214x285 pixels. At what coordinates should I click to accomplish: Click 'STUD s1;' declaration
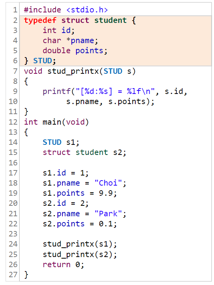[x=61, y=142]
